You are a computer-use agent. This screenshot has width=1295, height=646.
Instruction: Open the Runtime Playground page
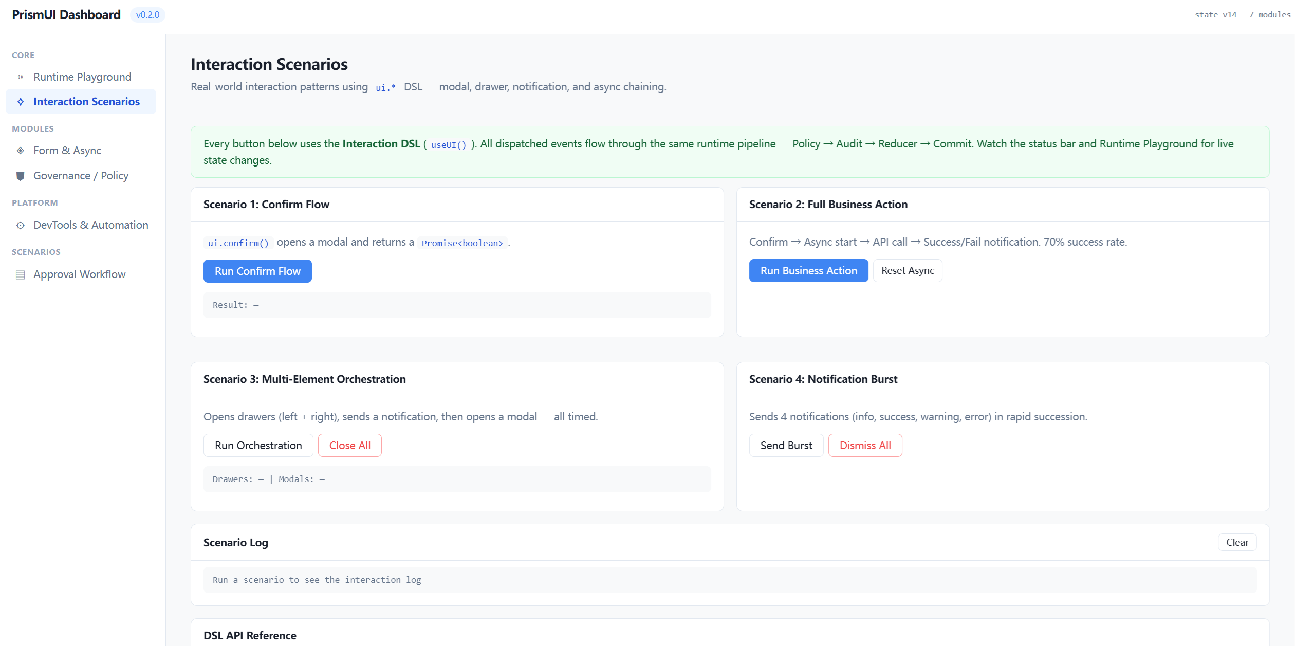click(82, 77)
